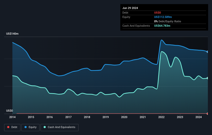Click the 2016 x-axis label

pyautogui.click(x=50, y=117)
